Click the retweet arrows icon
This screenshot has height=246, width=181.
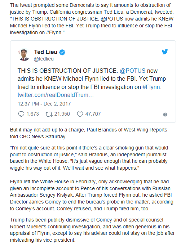[x=49, y=114]
